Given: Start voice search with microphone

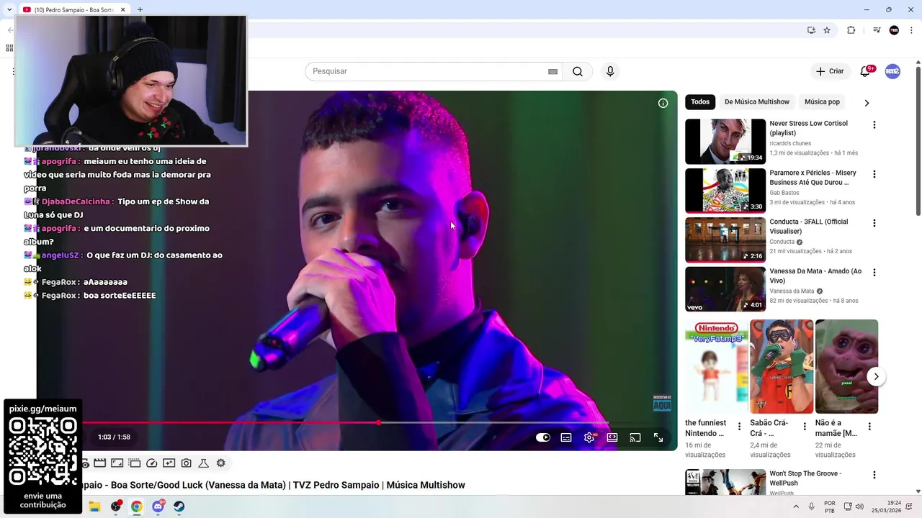Looking at the screenshot, I should 610,71.
